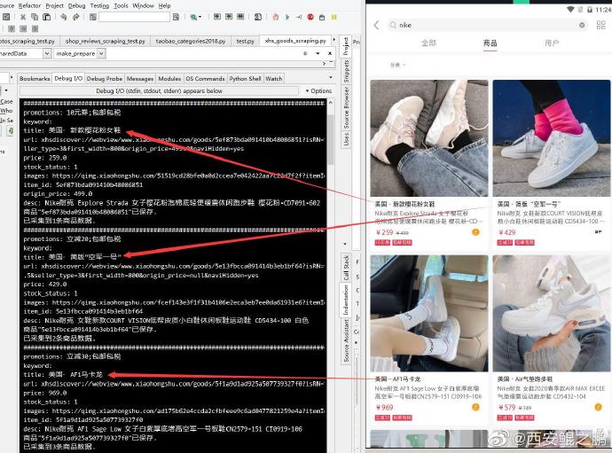The height and width of the screenshot is (453, 612).
Task: Click the green Find magnifier icon
Action: click(193, 17)
